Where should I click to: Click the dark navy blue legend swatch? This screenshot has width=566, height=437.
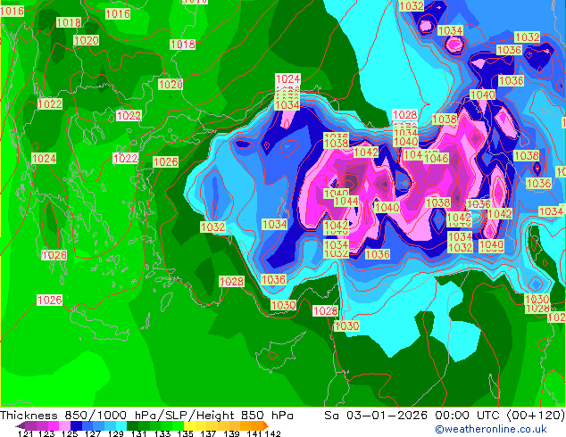pos(76,425)
